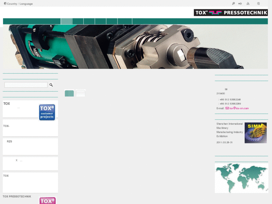Click the exhibition date '2011.03.28-31'
Viewport: 272px width, 204px height.
click(x=224, y=142)
